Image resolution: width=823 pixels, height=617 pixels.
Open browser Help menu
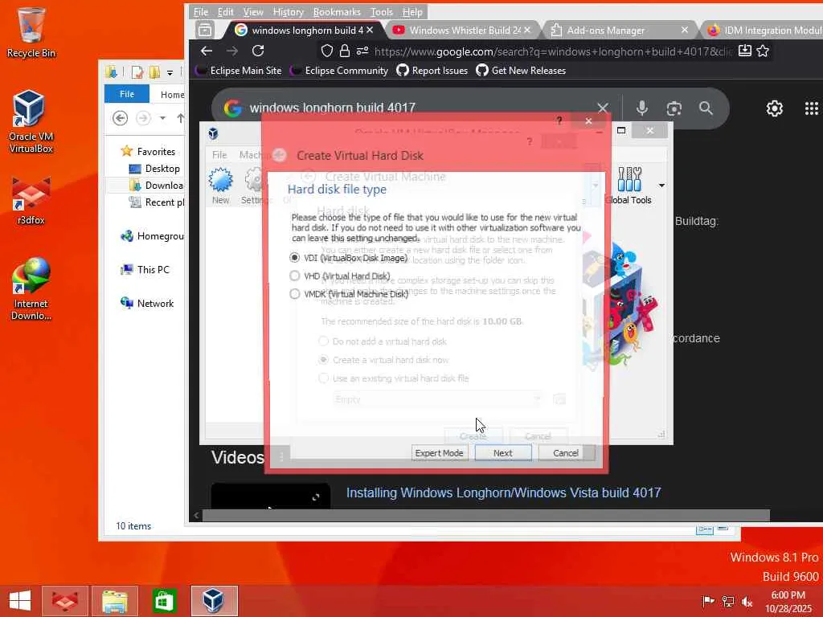click(412, 11)
